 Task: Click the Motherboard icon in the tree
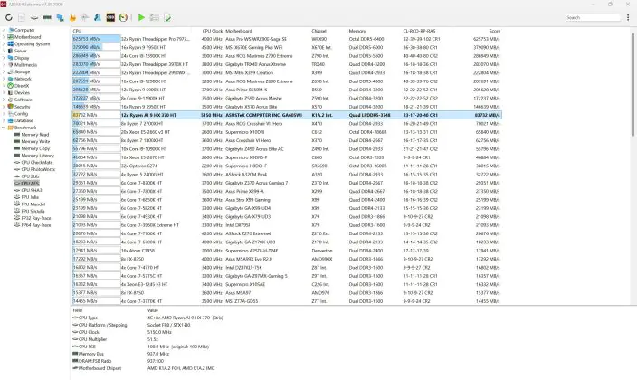[11, 37]
